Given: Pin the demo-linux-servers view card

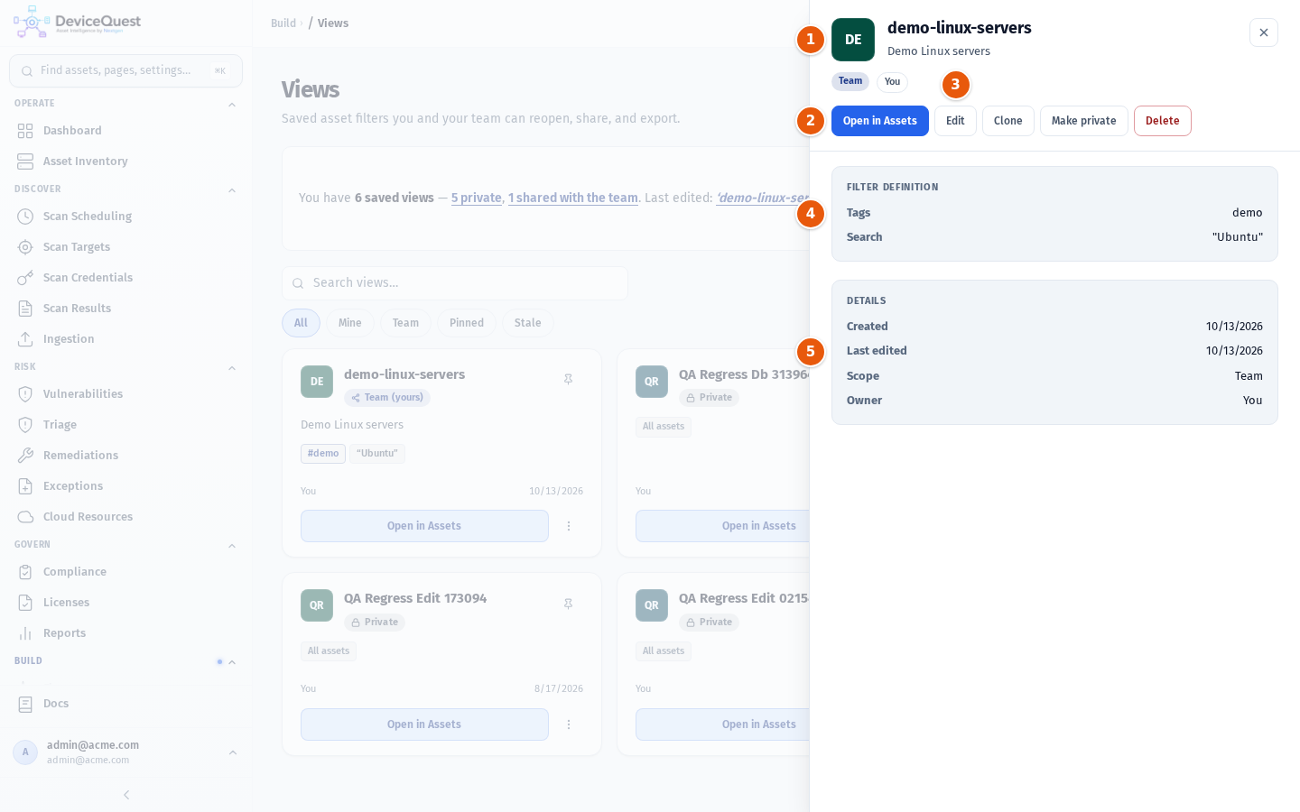Looking at the screenshot, I should point(569,380).
